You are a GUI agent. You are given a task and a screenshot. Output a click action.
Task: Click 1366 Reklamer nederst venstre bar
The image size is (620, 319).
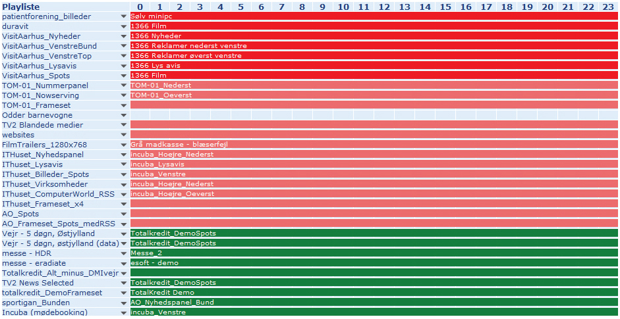click(x=374, y=46)
